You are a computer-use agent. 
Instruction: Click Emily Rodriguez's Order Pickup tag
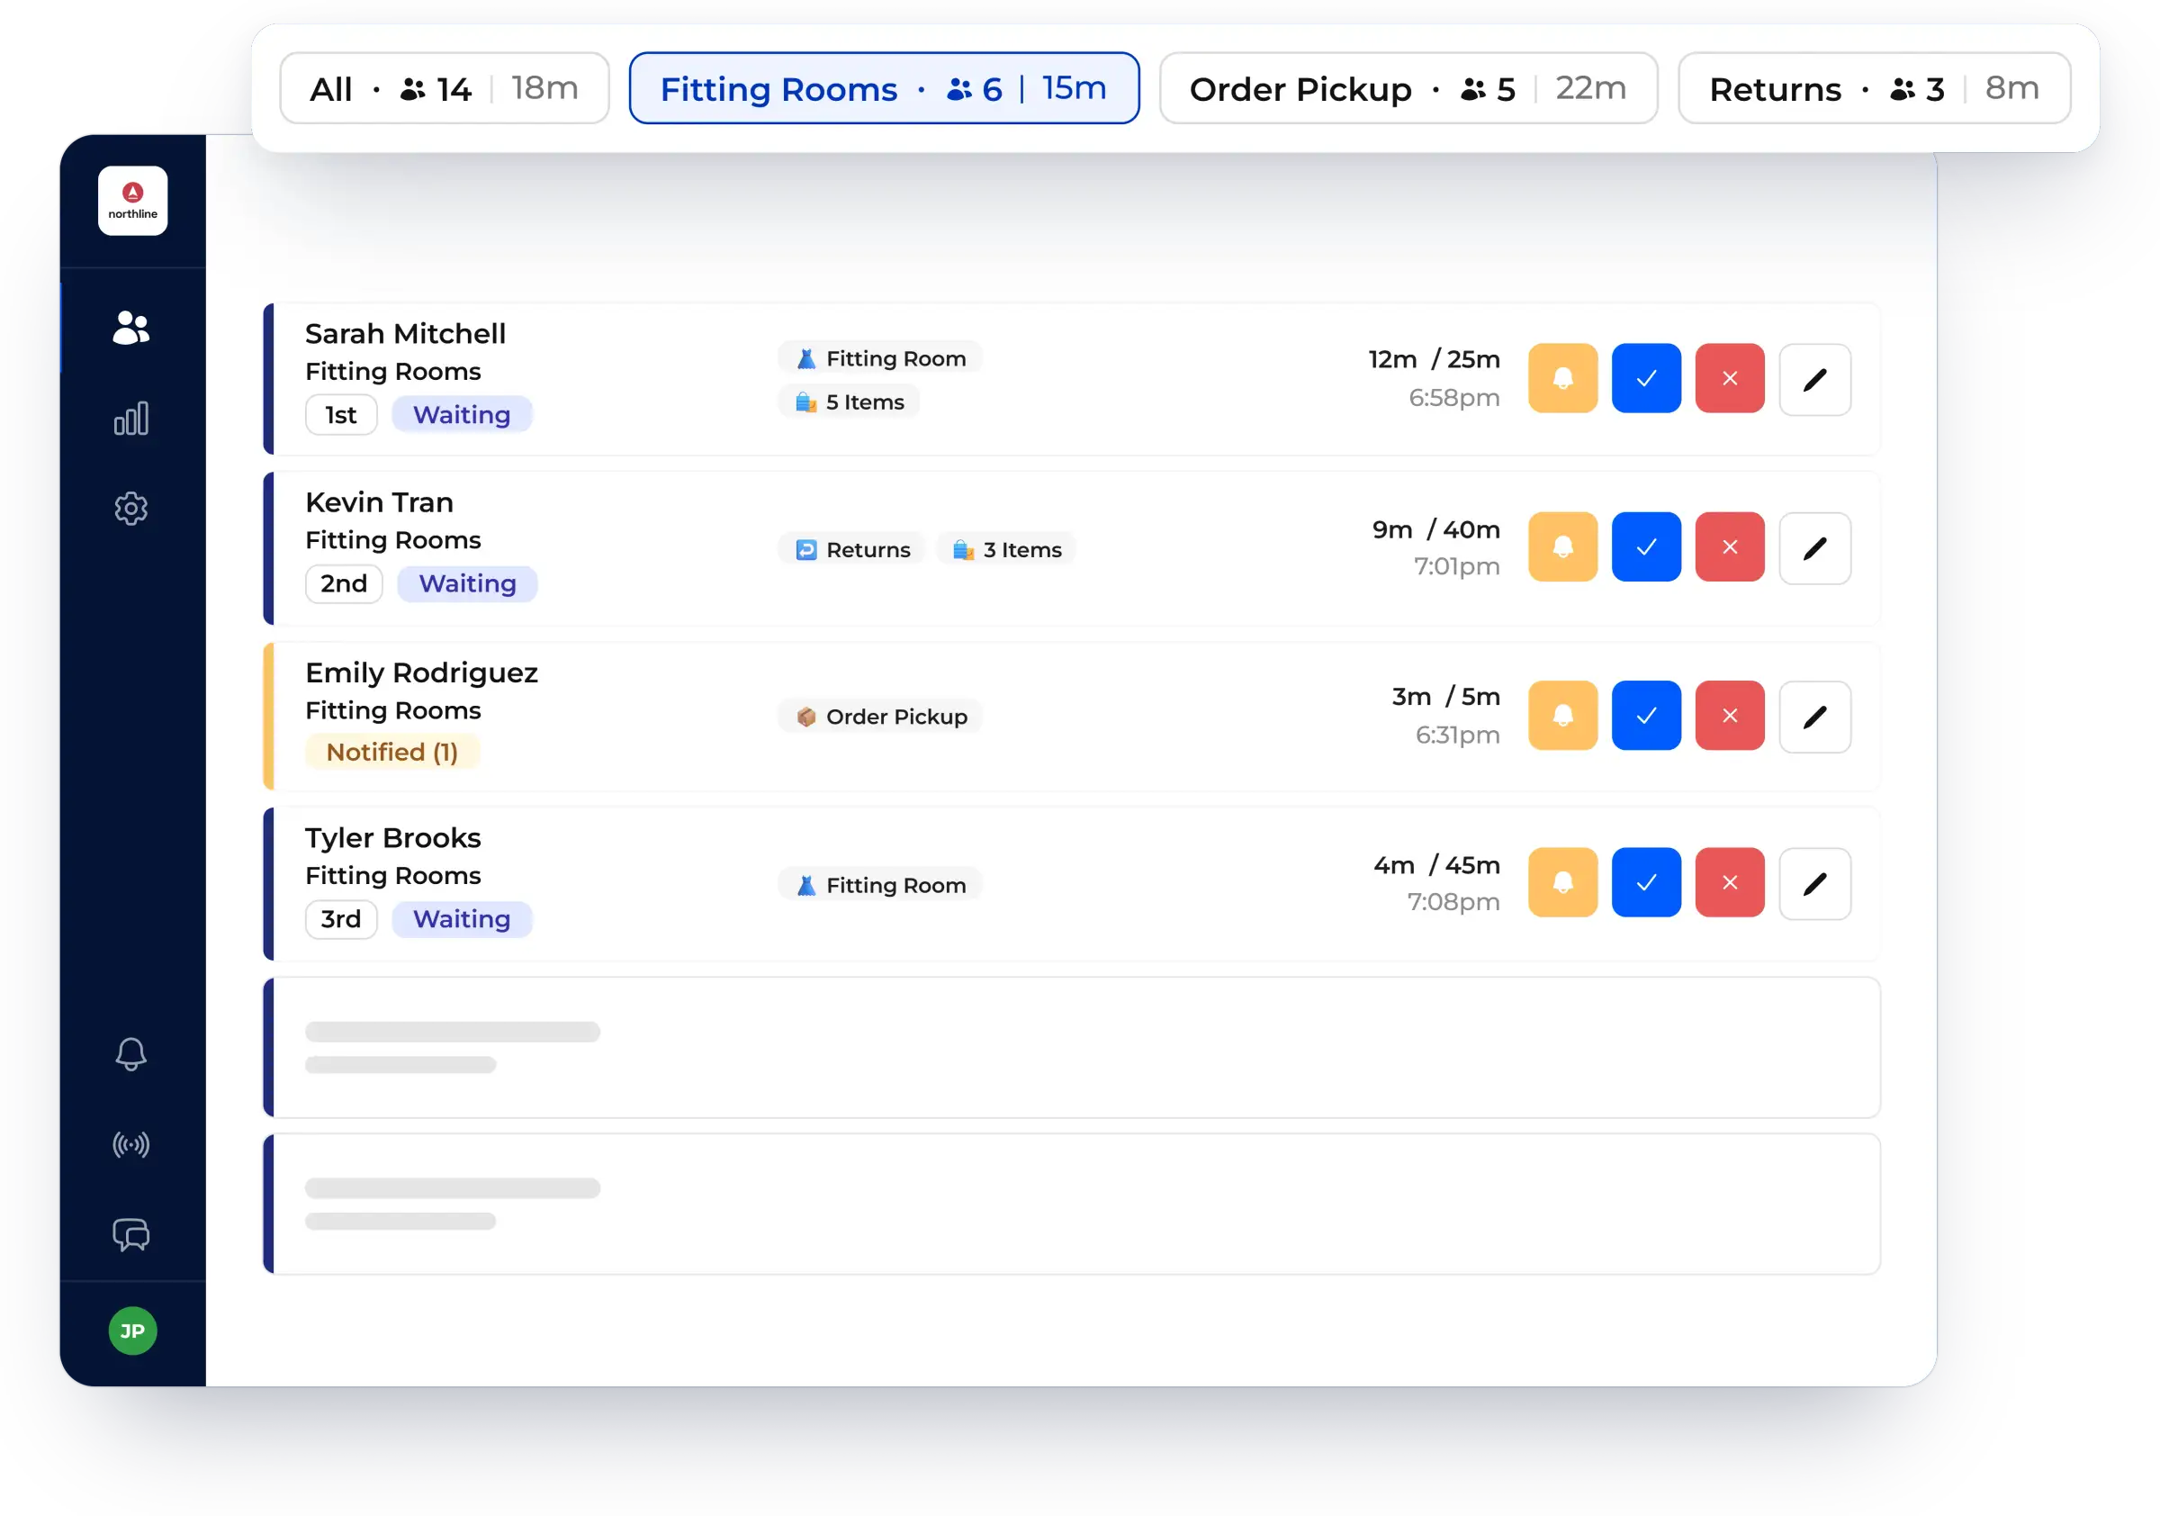[x=880, y=717]
